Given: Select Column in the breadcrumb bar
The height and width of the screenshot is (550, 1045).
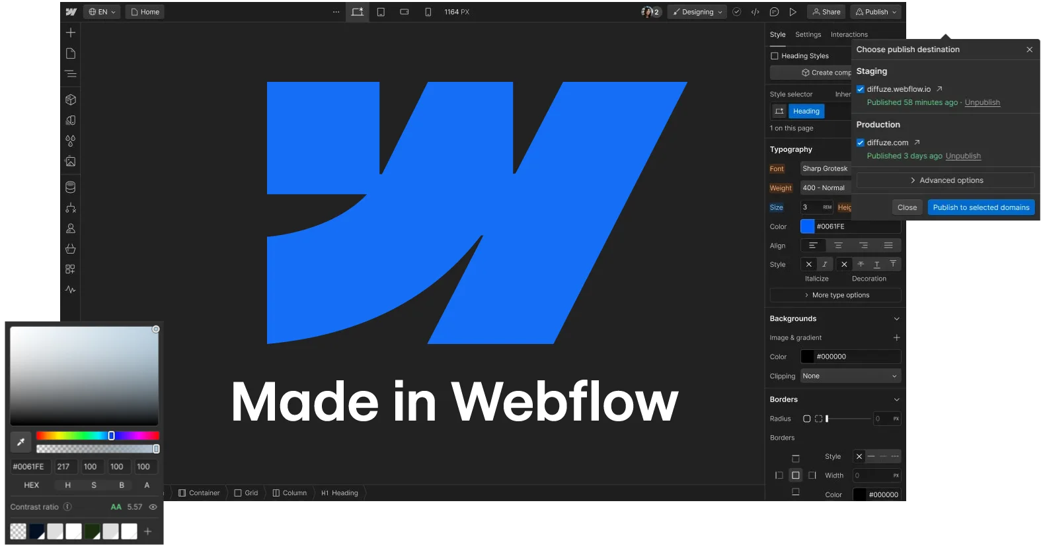Looking at the screenshot, I should pyautogui.click(x=290, y=493).
